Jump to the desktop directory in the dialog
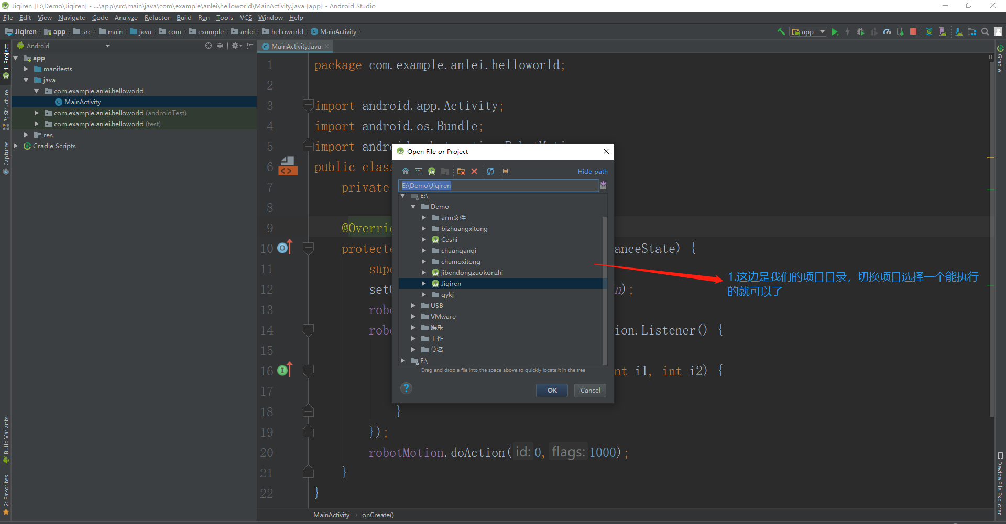Viewport: 1006px width, 524px height. coord(419,171)
